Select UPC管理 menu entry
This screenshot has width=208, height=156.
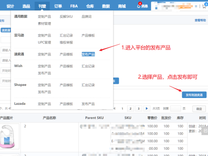[44, 43]
